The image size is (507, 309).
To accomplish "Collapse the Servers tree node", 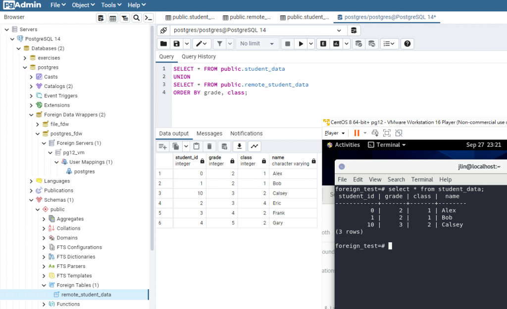I will coord(7,29).
